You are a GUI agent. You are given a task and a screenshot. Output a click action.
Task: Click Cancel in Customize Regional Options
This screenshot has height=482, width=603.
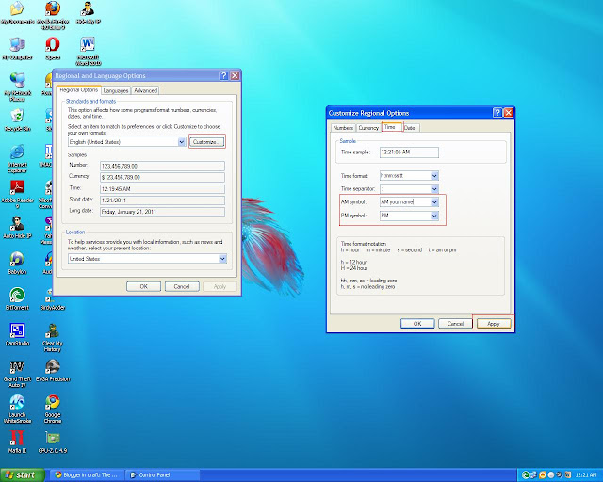coord(455,323)
